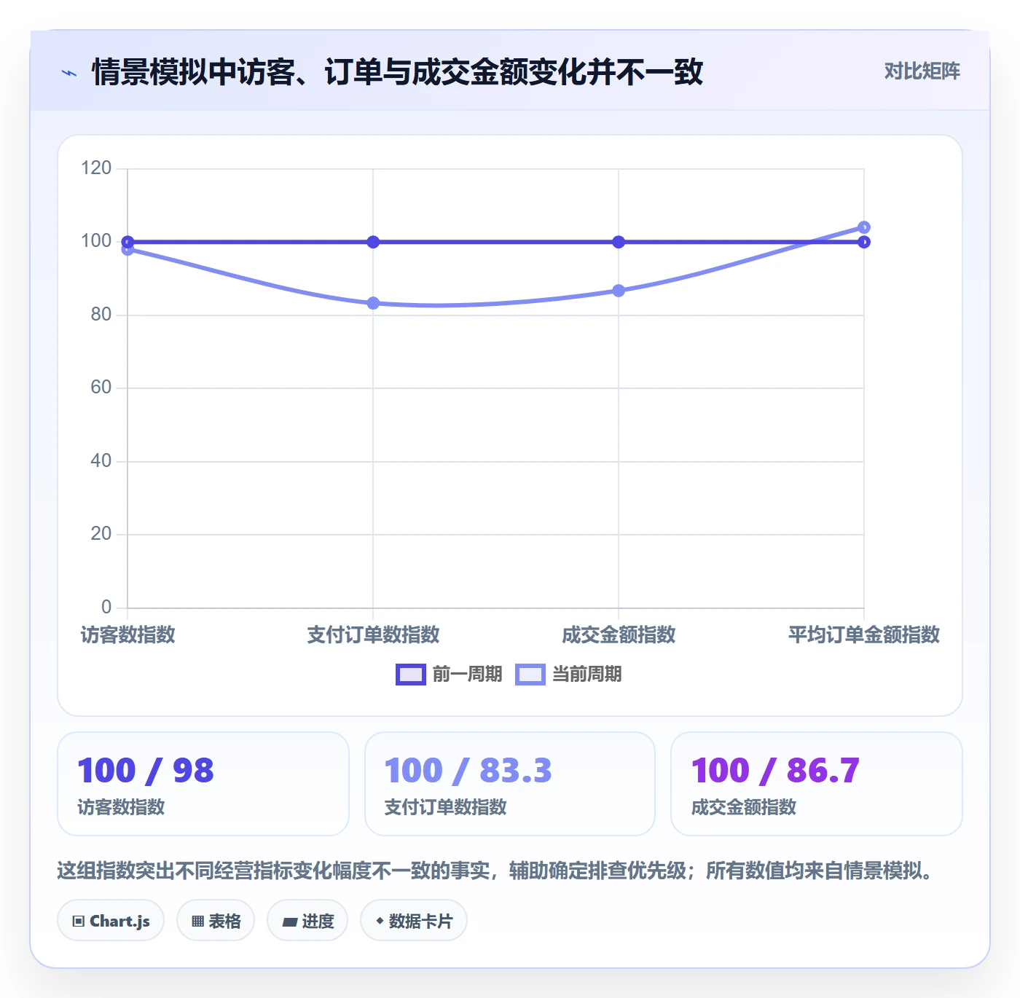Click the 支付订单数指数 x-axis label

click(x=373, y=634)
